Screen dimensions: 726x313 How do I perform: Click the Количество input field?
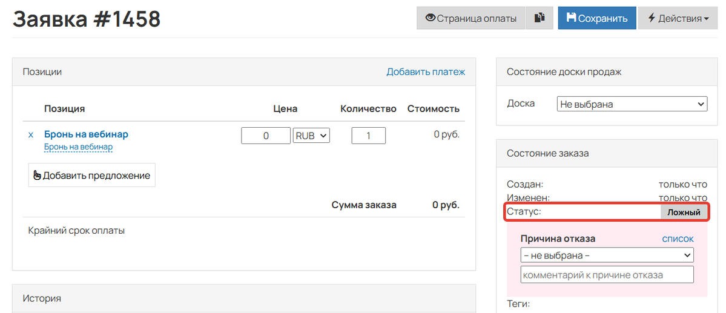coord(369,136)
